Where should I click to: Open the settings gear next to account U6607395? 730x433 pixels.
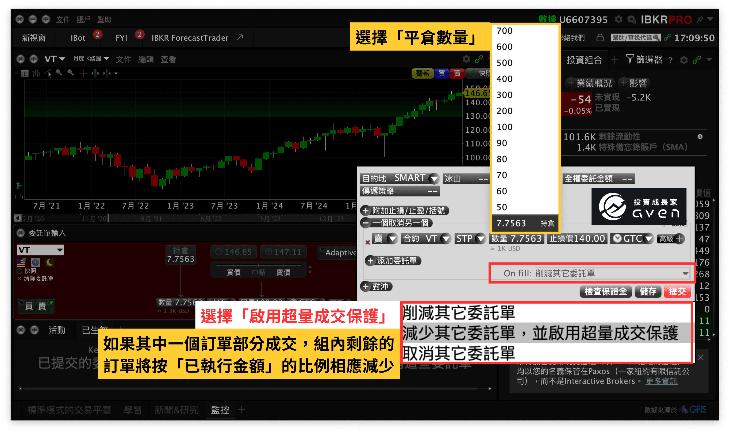tap(619, 19)
